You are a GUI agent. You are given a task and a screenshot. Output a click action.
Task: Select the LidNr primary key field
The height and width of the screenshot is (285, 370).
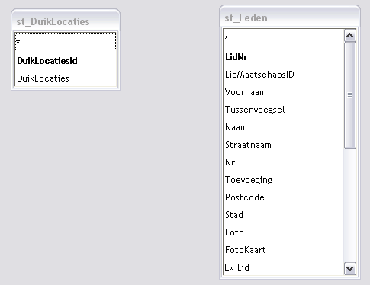[284, 57]
